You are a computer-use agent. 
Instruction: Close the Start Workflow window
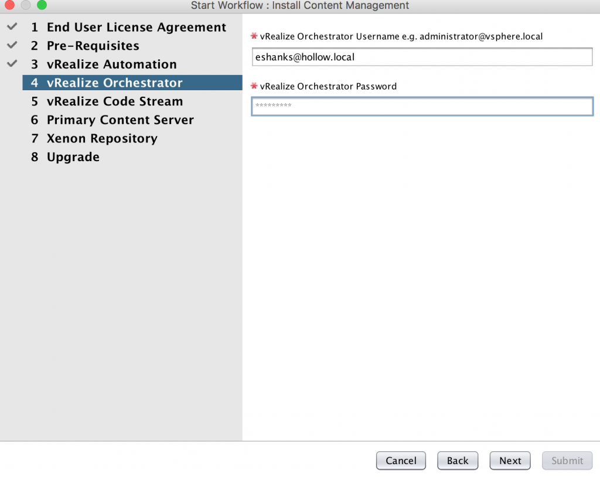coord(9,5)
